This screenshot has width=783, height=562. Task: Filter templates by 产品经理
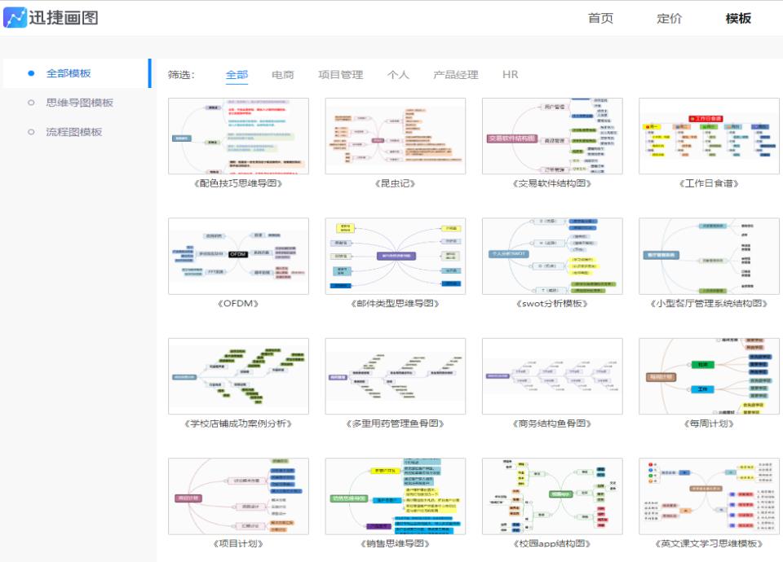[456, 75]
